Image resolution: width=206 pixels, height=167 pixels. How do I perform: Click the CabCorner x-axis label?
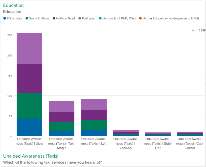pos(190,143)
